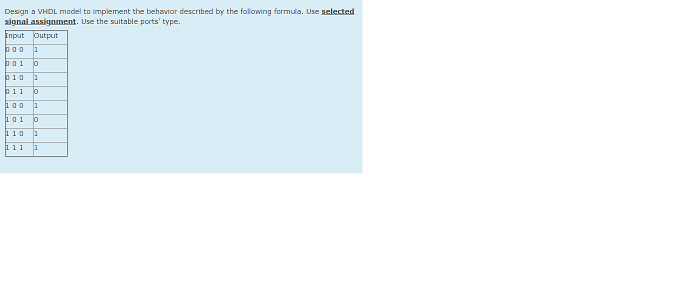680x299 pixels.
Task: Click the input cell '0 0 0'
Action: [x=19, y=51]
